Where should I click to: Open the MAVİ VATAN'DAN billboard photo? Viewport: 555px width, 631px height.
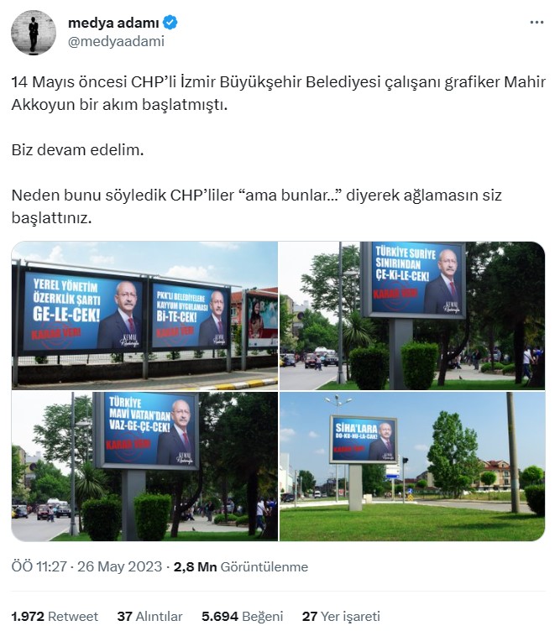click(144, 467)
